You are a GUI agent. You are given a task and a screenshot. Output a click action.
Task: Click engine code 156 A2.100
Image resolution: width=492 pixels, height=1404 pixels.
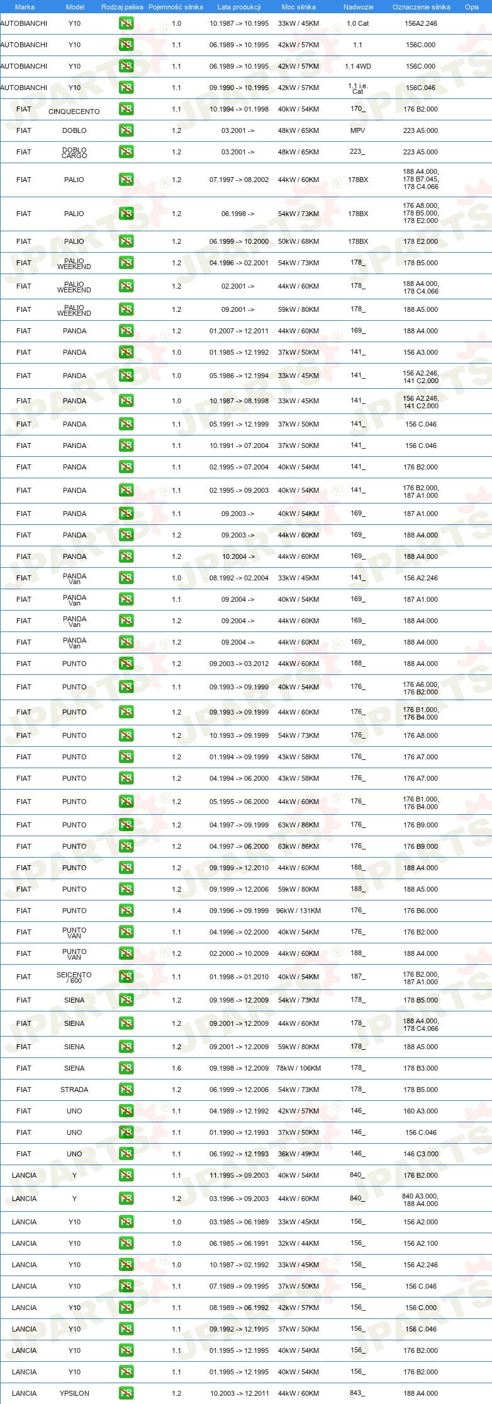pyautogui.click(x=421, y=1243)
